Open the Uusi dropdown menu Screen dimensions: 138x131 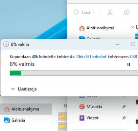click(x=84, y=12)
